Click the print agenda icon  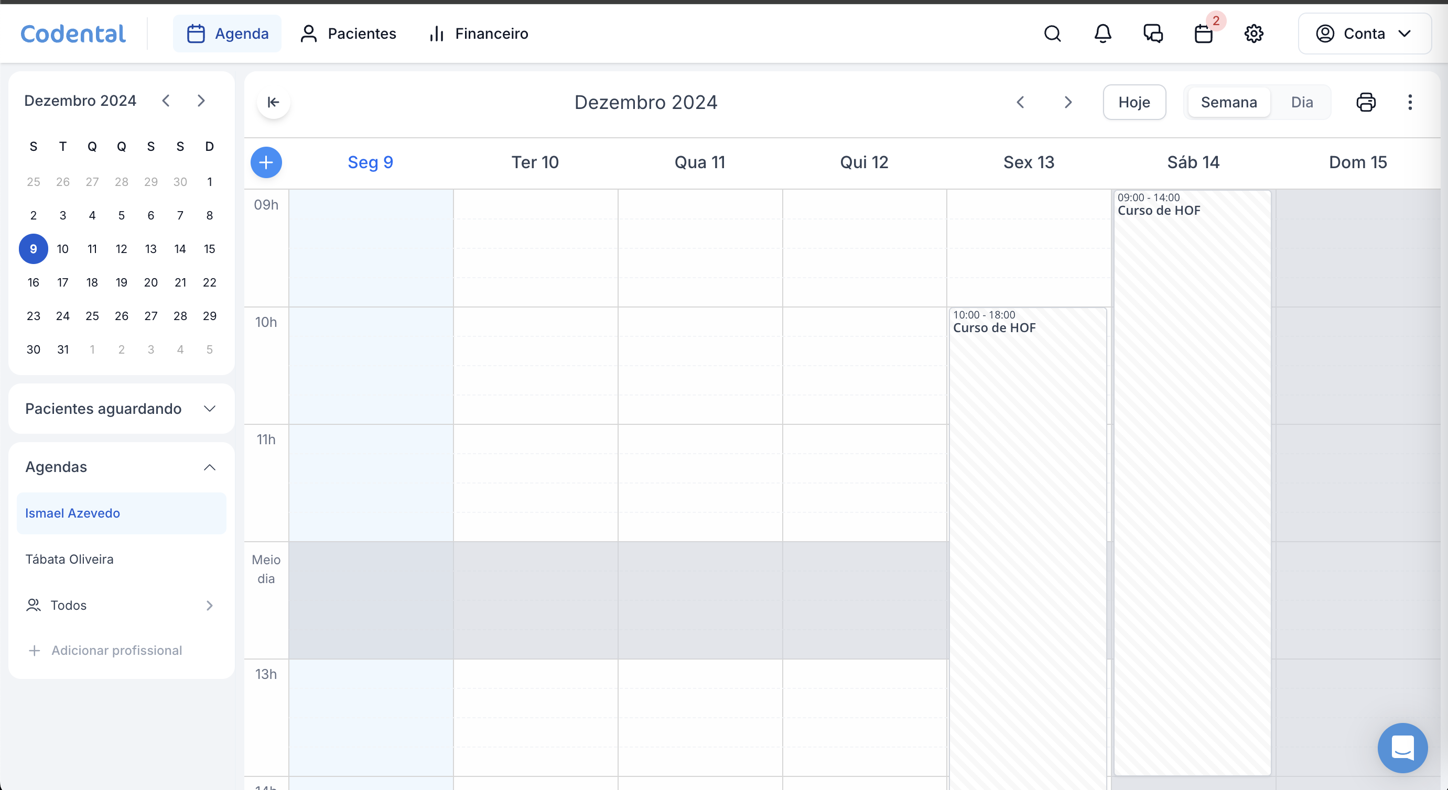coord(1365,102)
